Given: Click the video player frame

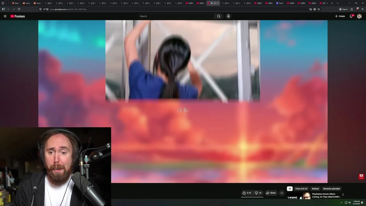Looking at the screenshot, I should 183,102.
